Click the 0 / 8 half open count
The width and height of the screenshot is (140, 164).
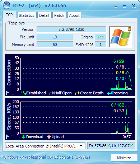pos(120,67)
